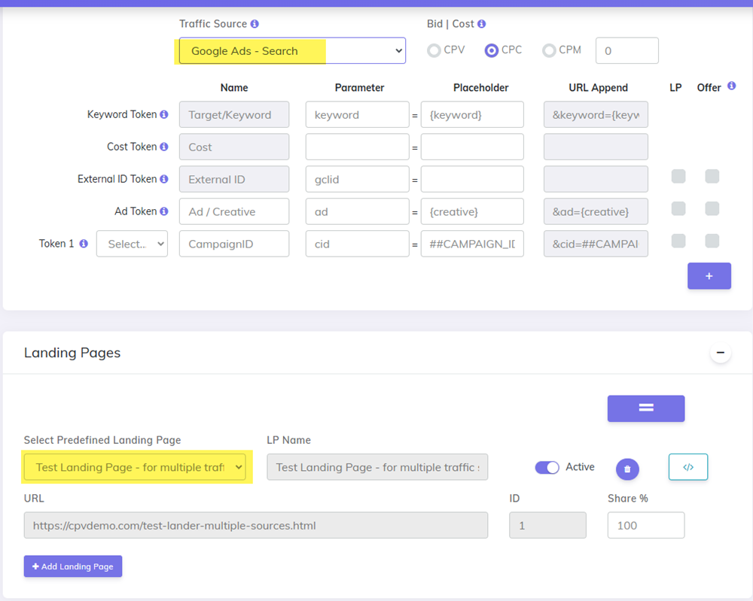The image size is (753, 601).
Task: Click the Keyword Token info icon
Action: click(162, 114)
